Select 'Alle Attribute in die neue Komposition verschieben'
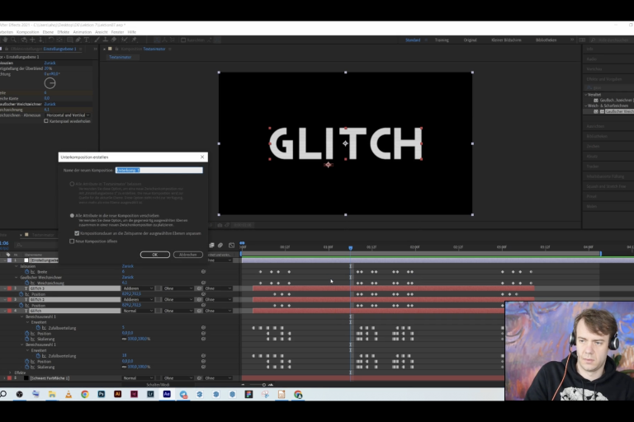Image resolution: width=634 pixels, height=422 pixels. tap(72, 214)
